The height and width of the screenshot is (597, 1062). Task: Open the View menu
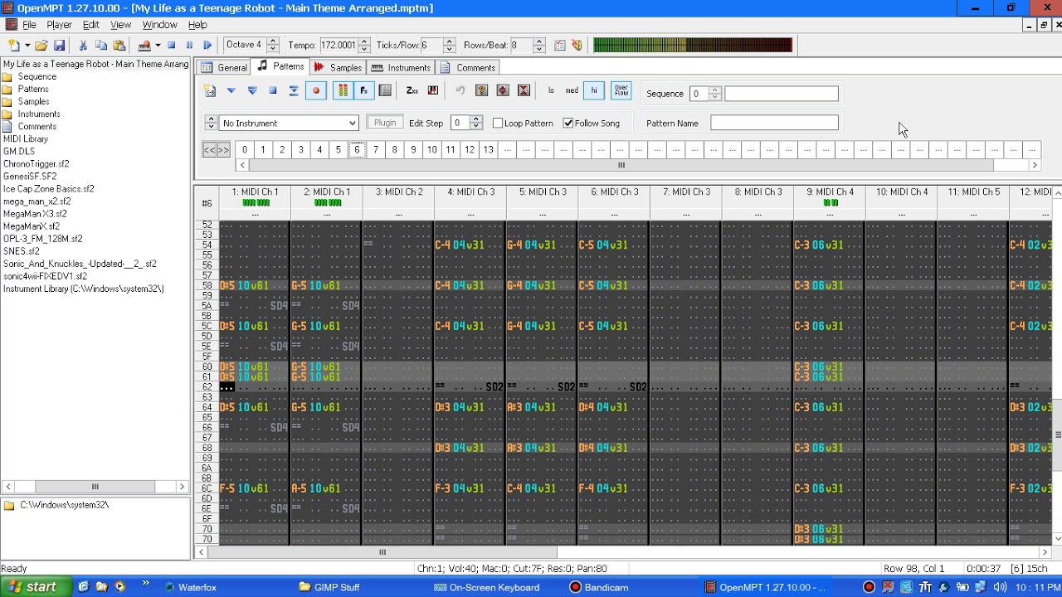click(120, 25)
